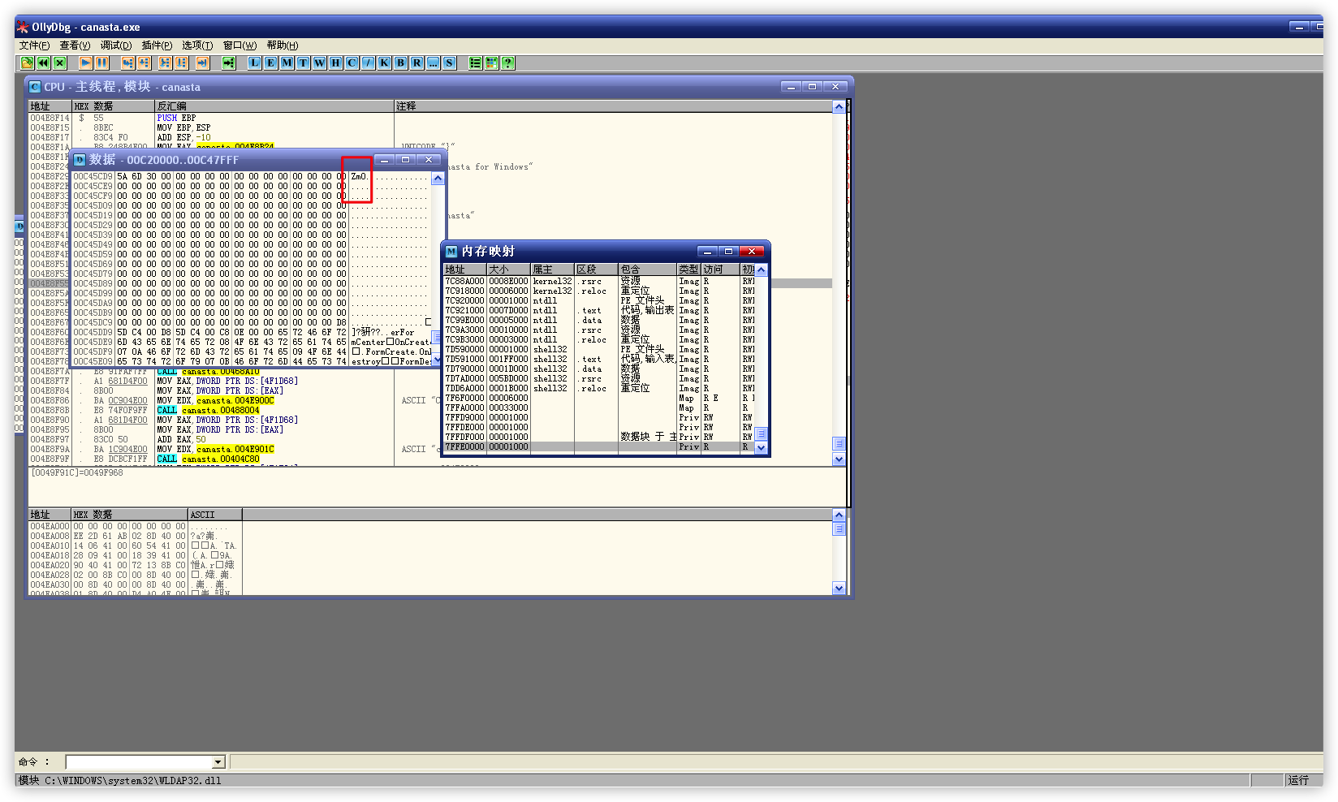Open Log window using L button
Image resolution: width=1338 pixels, height=802 pixels.
[x=254, y=63]
